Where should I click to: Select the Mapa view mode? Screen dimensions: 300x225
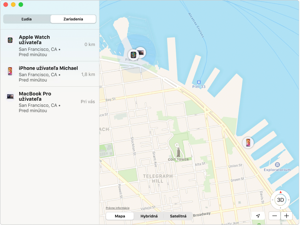120,216
